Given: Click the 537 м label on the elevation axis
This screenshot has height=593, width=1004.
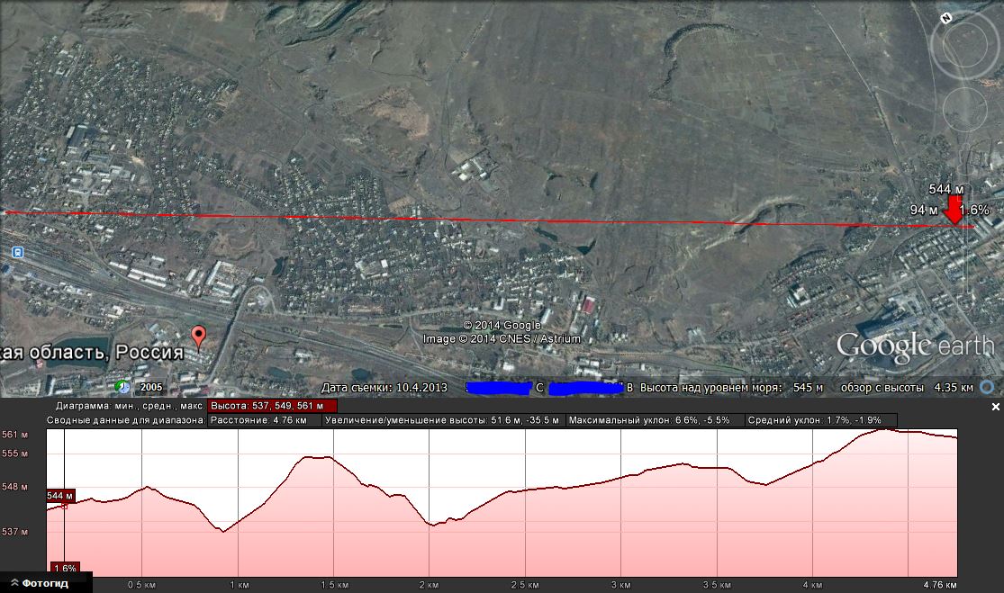Looking at the screenshot, I should (14, 532).
